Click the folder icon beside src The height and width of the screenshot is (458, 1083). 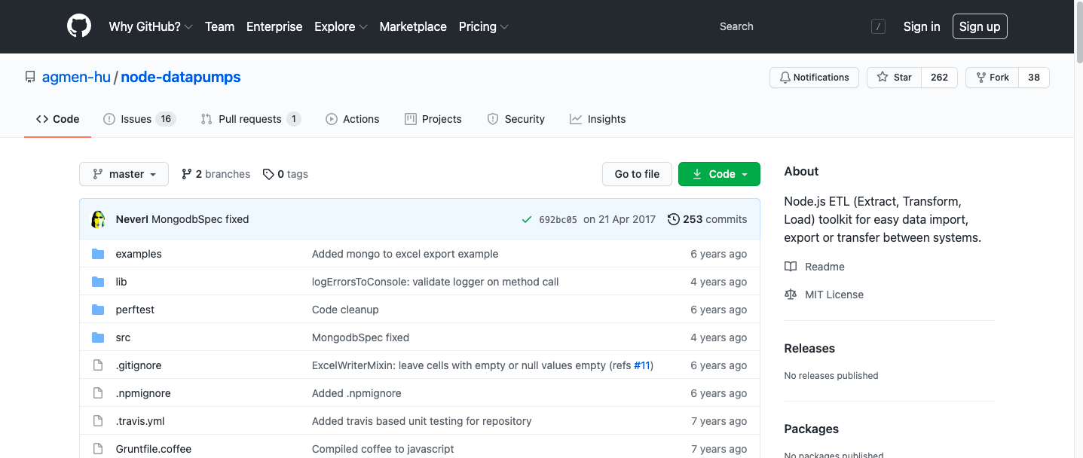98,337
